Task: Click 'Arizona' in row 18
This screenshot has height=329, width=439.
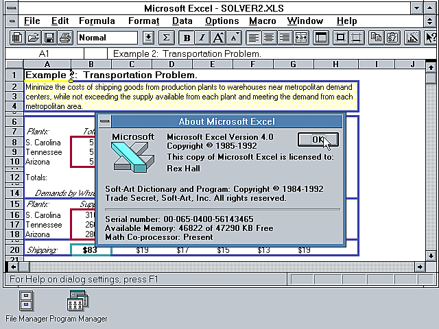Action: click(x=37, y=234)
